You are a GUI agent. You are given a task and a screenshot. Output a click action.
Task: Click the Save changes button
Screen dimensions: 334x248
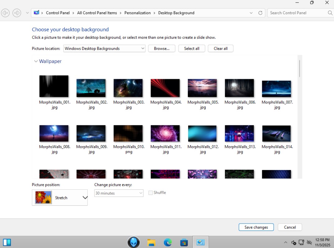[x=256, y=227]
